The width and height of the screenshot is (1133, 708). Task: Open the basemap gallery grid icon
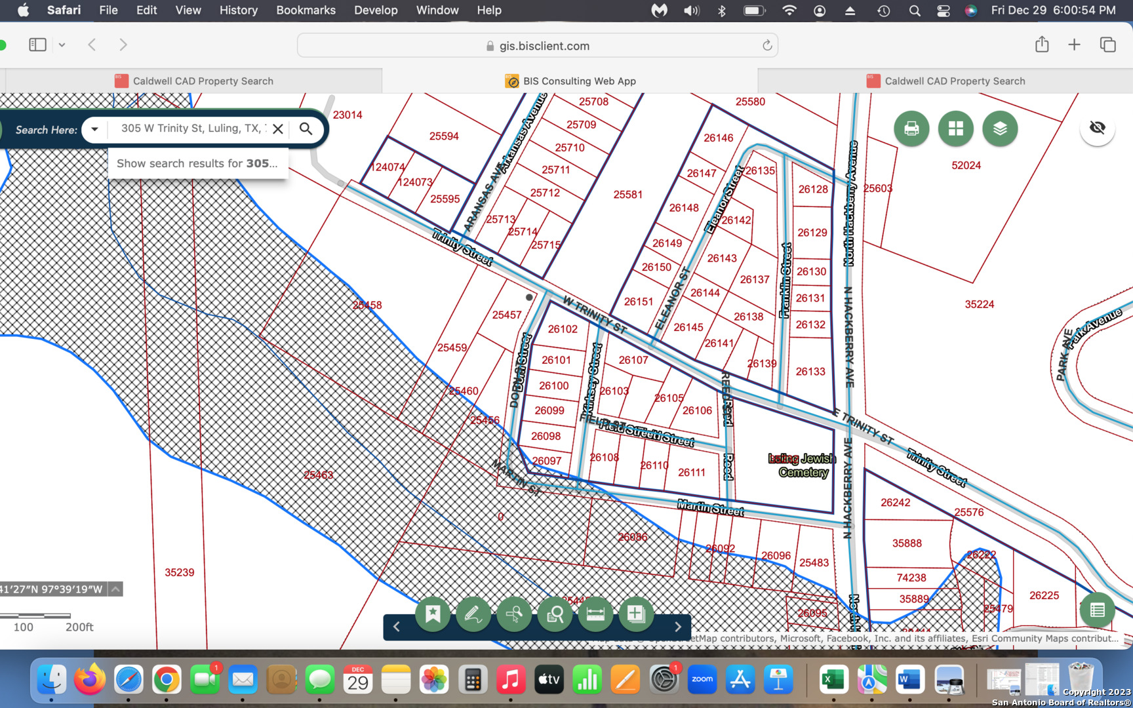click(955, 128)
